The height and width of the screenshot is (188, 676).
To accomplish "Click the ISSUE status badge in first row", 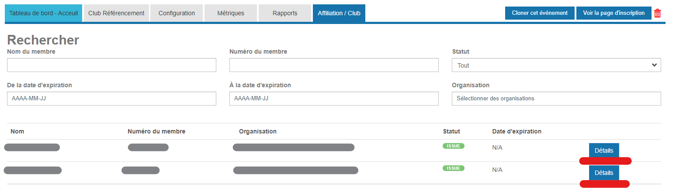I will pyautogui.click(x=453, y=146).
